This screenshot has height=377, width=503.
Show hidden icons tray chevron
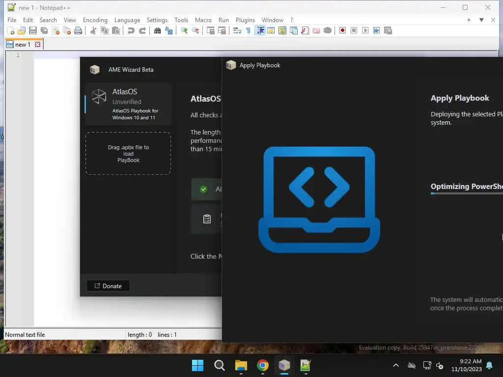pos(396,365)
